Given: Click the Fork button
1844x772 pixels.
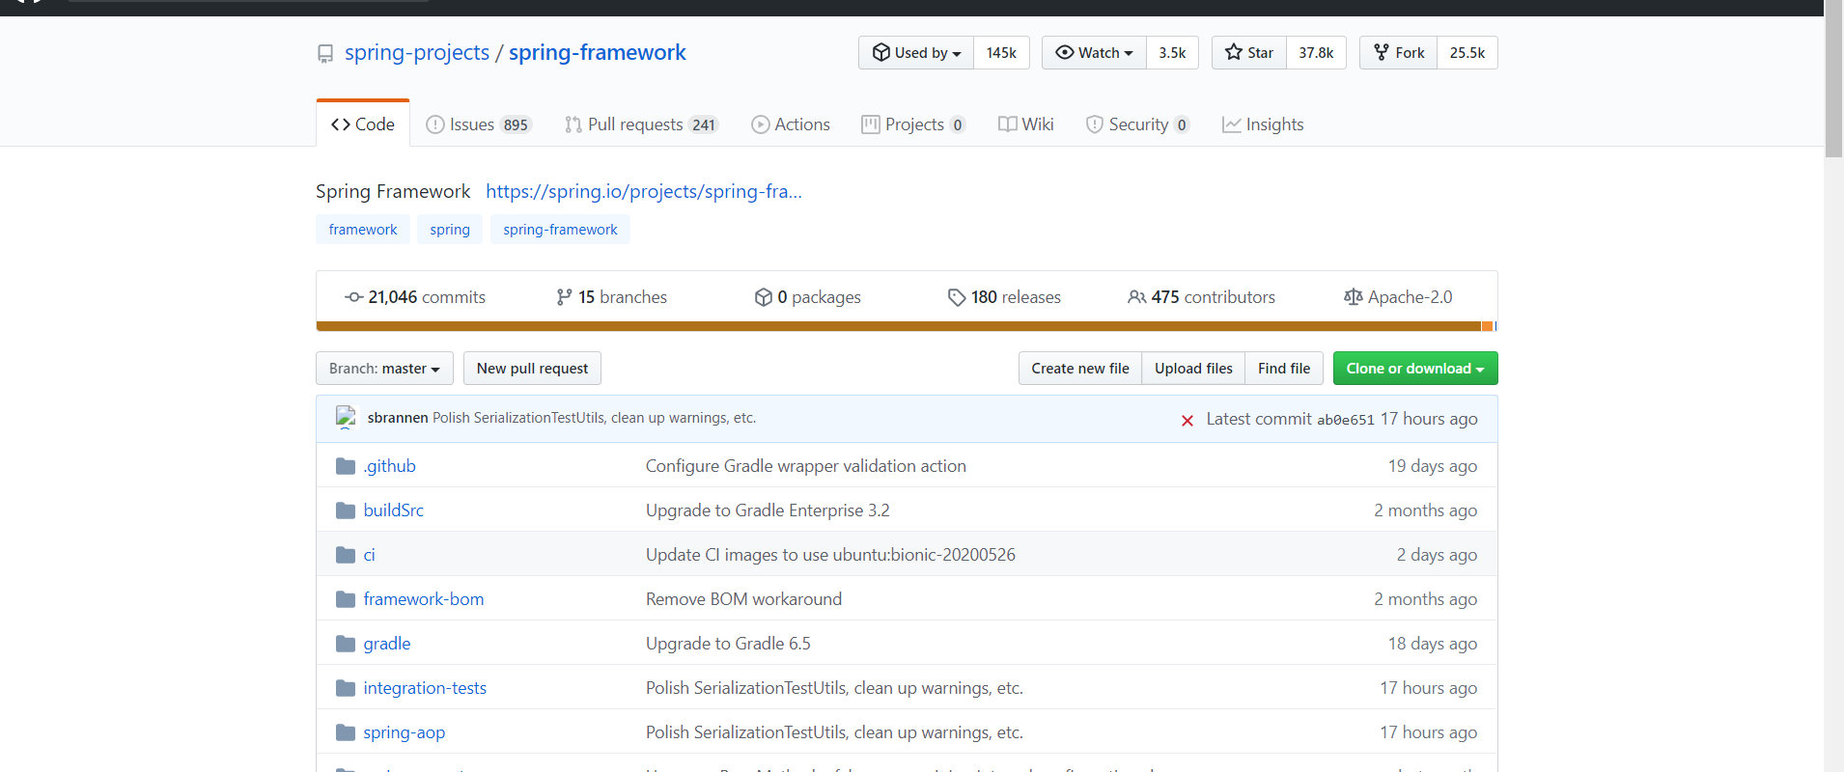Looking at the screenshot, I should 1399,53.
